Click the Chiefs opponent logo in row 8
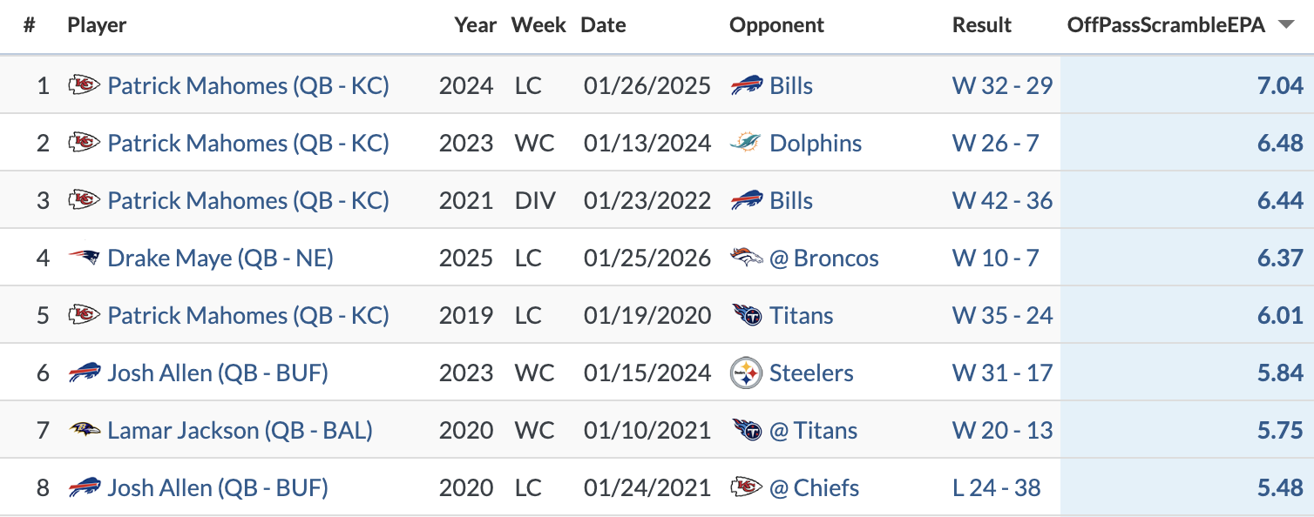 pos(746,487)
